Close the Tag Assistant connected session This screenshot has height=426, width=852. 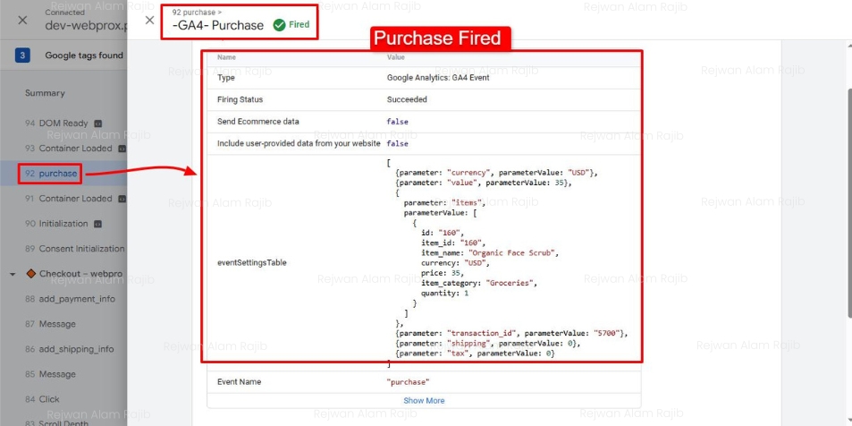(22, 20)
